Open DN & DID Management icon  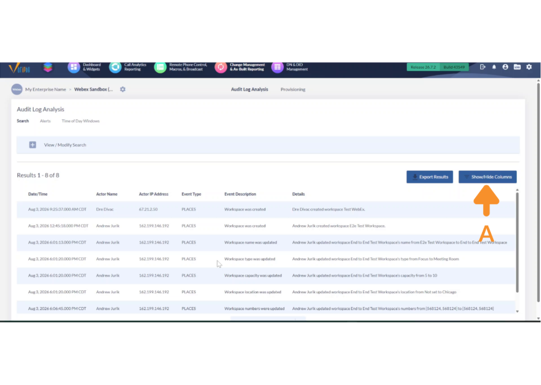(277, 67)
